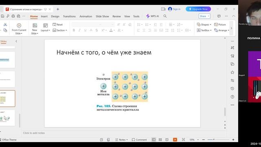Open the Superscript dropdown arrow
This screenshot has width=261, height=147.
tap(106, 30)
